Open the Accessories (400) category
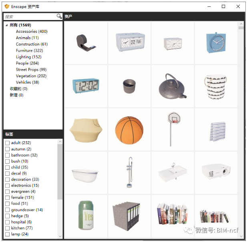 coord(32,32)
